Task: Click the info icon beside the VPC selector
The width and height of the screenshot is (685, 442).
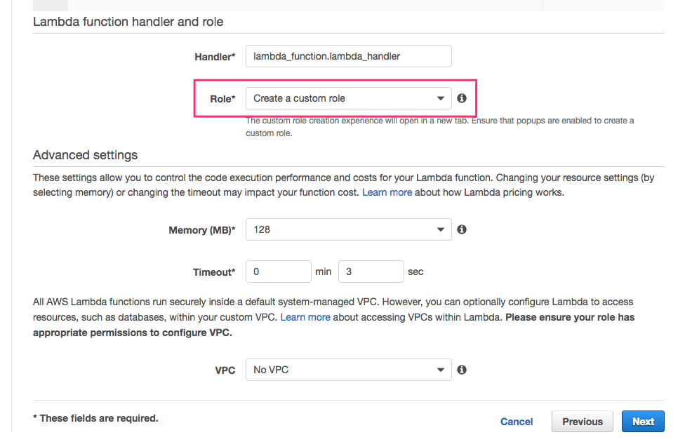Action: coord(462,370)
